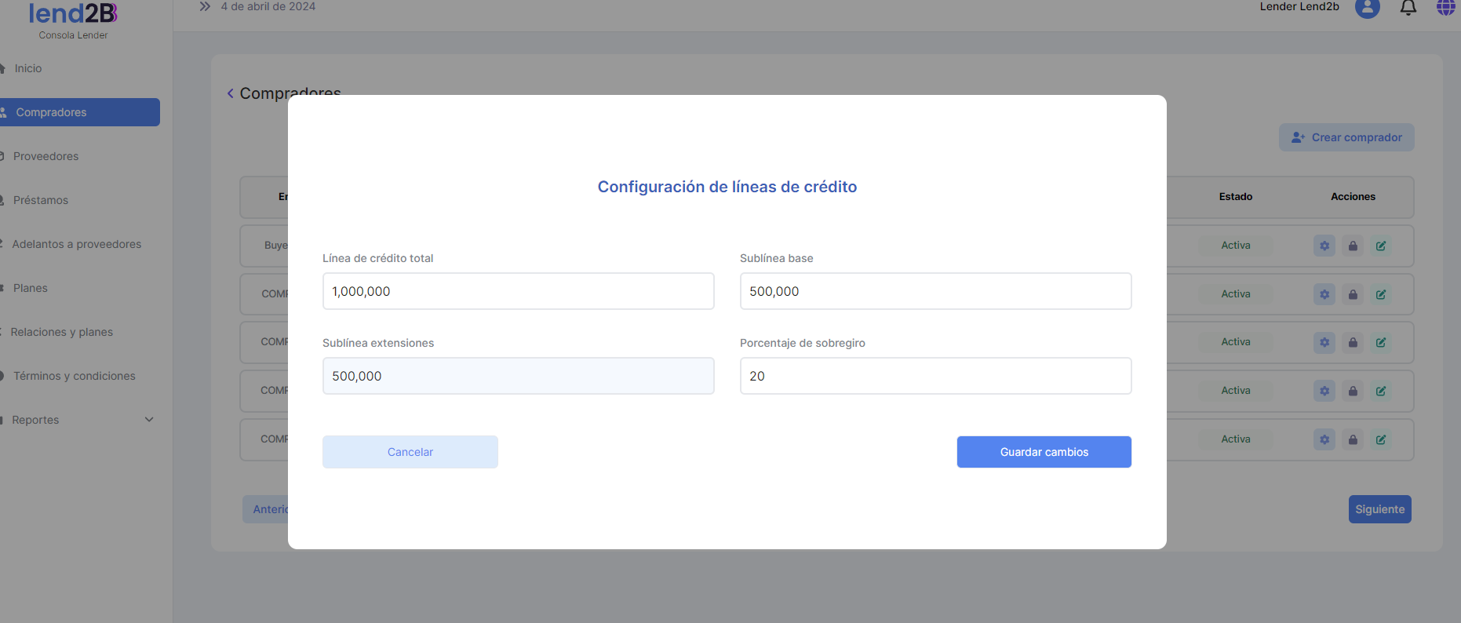Focus the Línea de crédito total field

518,291
